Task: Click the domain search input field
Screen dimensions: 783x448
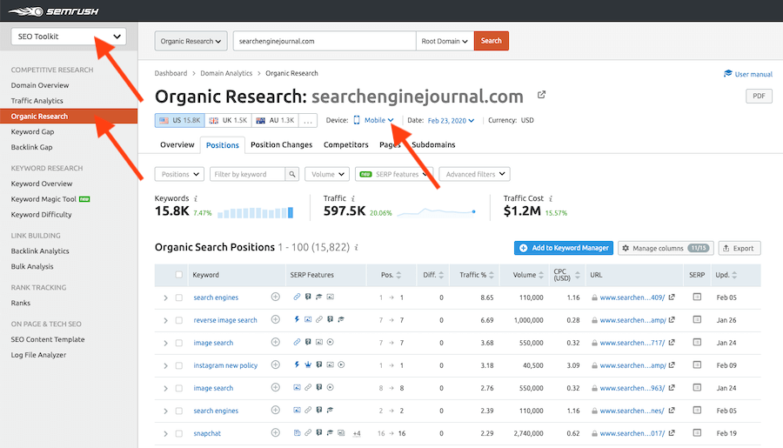Action: point(325,41)
